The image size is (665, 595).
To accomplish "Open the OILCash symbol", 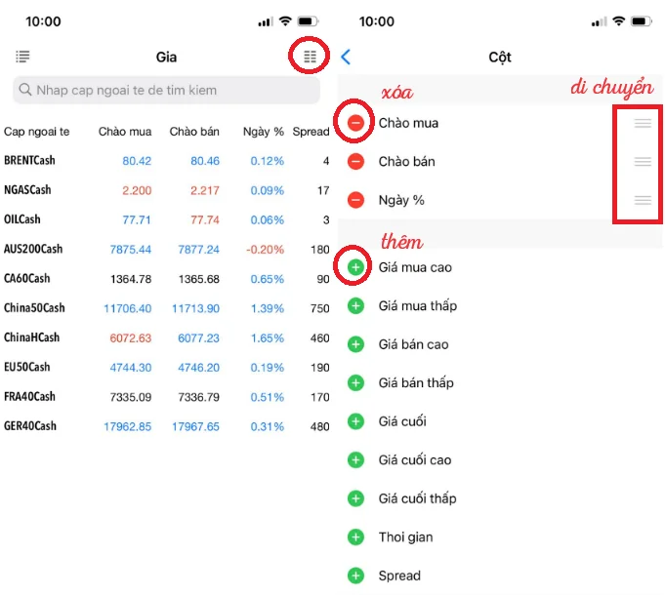I will (x=22, y=219).
